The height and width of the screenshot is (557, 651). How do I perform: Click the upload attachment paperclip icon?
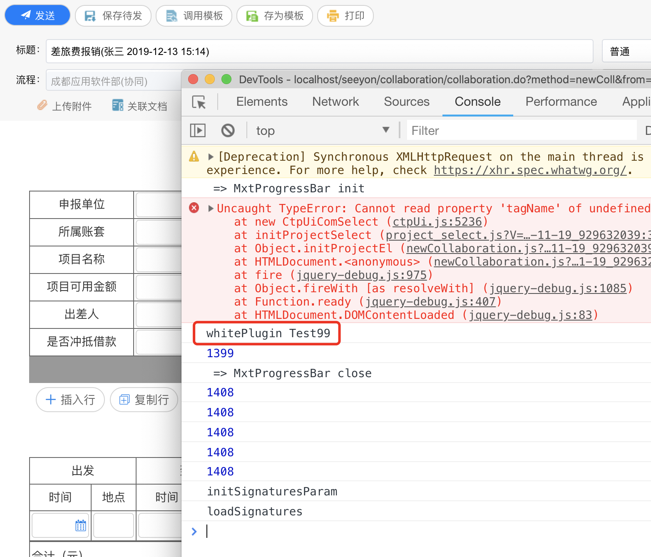[42, 106]
